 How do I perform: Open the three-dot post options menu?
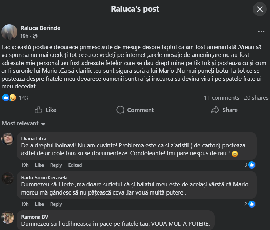click(x=261, y=31)
